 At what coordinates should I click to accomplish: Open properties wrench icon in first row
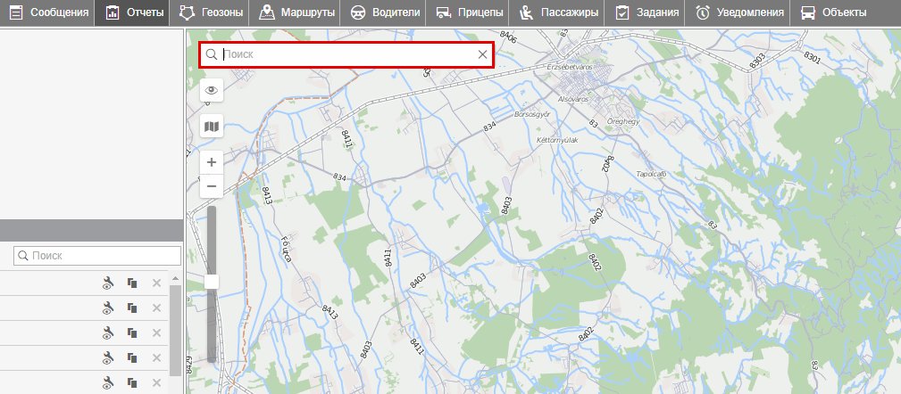coord(108,283)
